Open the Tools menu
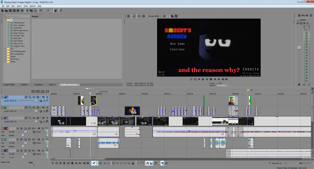 pyautogui.click(x=25, y=6)
